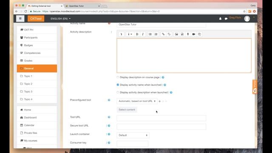Focus the Consumer key input field
This screenshot has width=272, height=153.
click(133, 144)
